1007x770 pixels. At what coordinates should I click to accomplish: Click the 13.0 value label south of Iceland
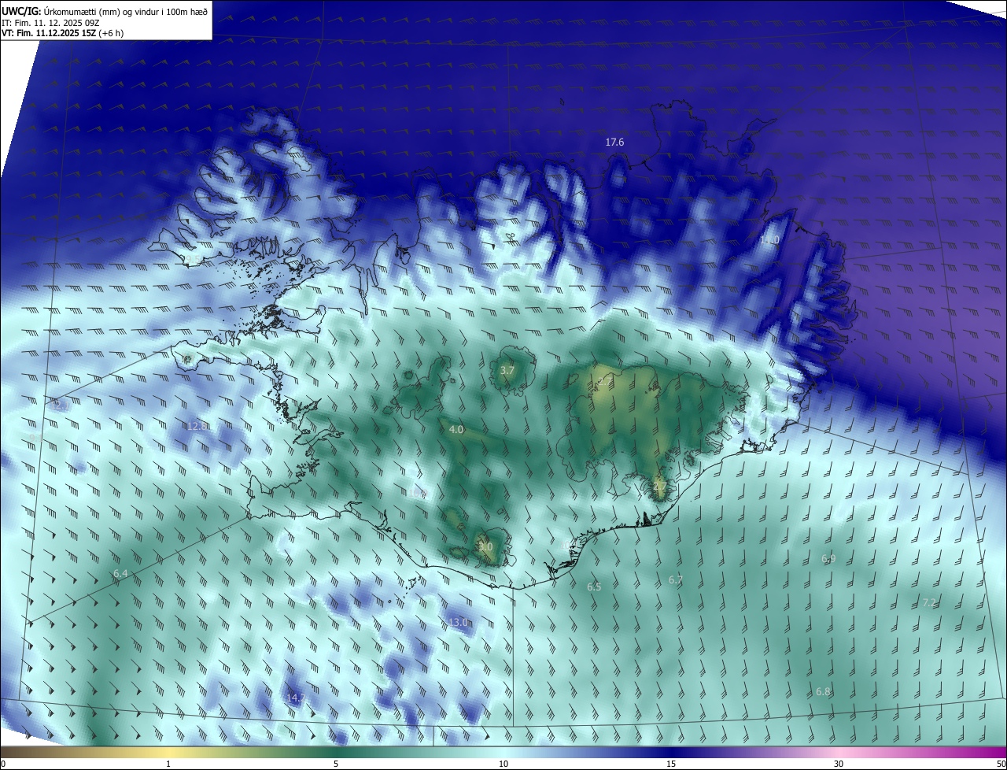pos(459,623)
